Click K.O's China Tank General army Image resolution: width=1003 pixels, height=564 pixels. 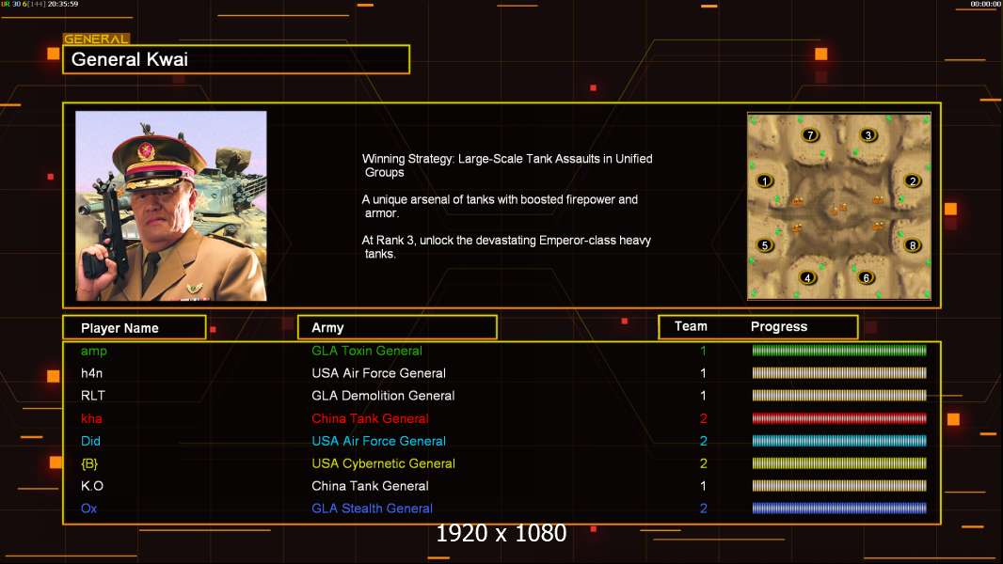point(370,486)
